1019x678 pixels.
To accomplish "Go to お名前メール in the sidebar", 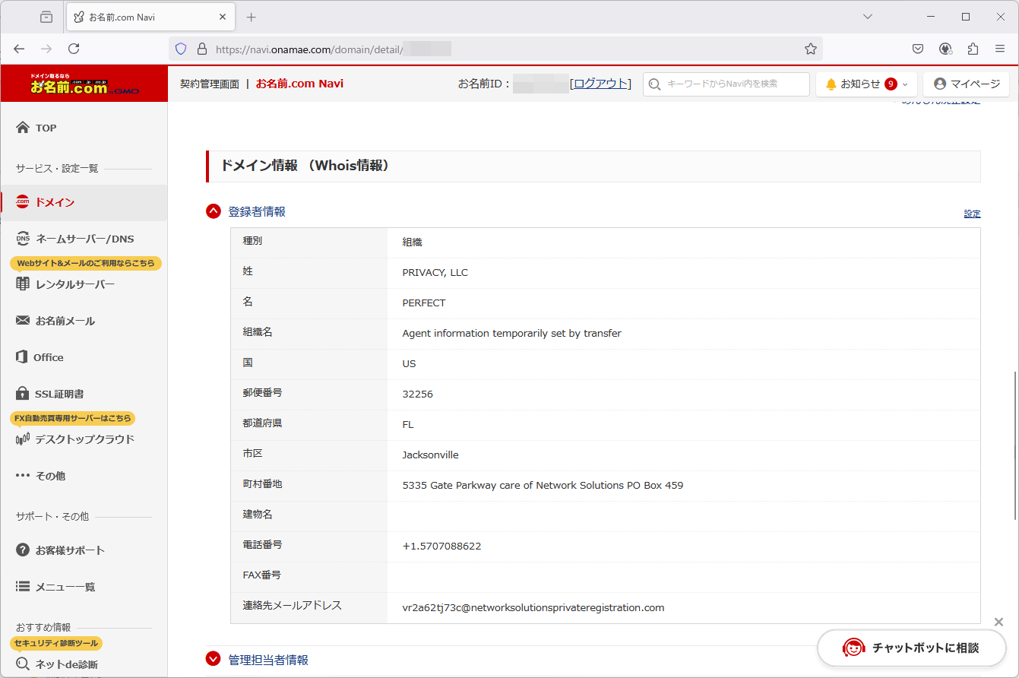I will point(65,321).
